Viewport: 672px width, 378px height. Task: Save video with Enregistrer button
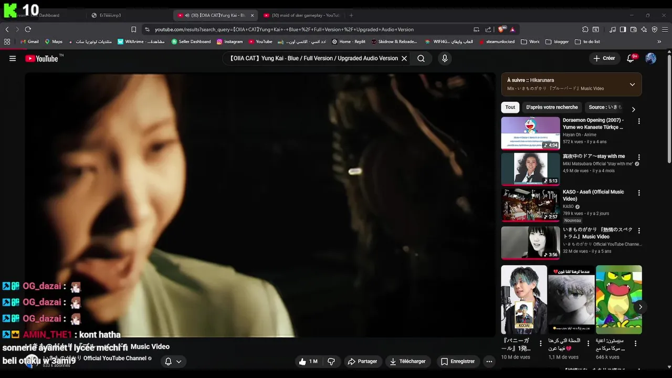click(458, 361)
